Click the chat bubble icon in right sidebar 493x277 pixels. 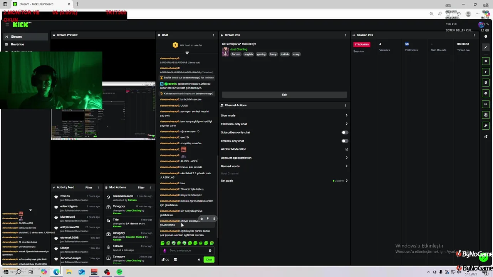(x=486, y=93)
